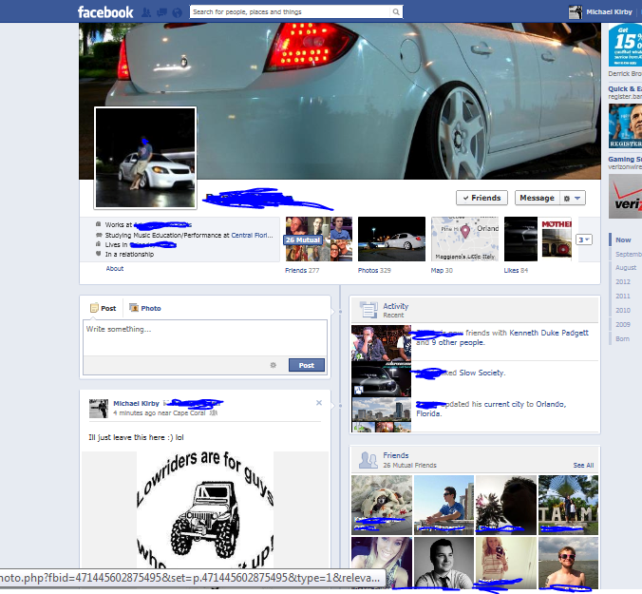Click the REGISTER Obama ad image
642x594 pixels.
click(625, 125)
